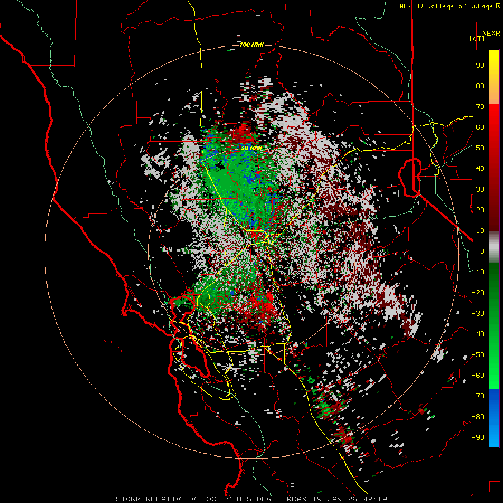Click the -70 value on velocity scale

[478, 396]
